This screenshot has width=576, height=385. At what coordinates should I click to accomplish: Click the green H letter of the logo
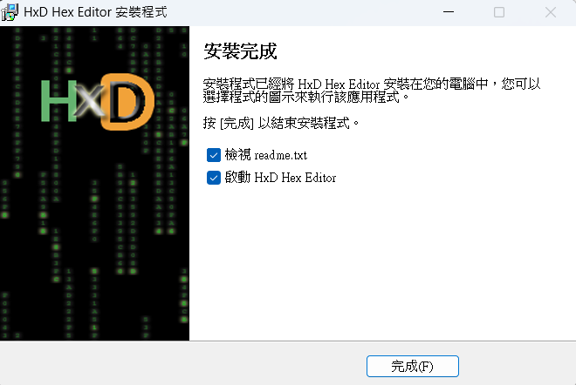pos(58,101)
